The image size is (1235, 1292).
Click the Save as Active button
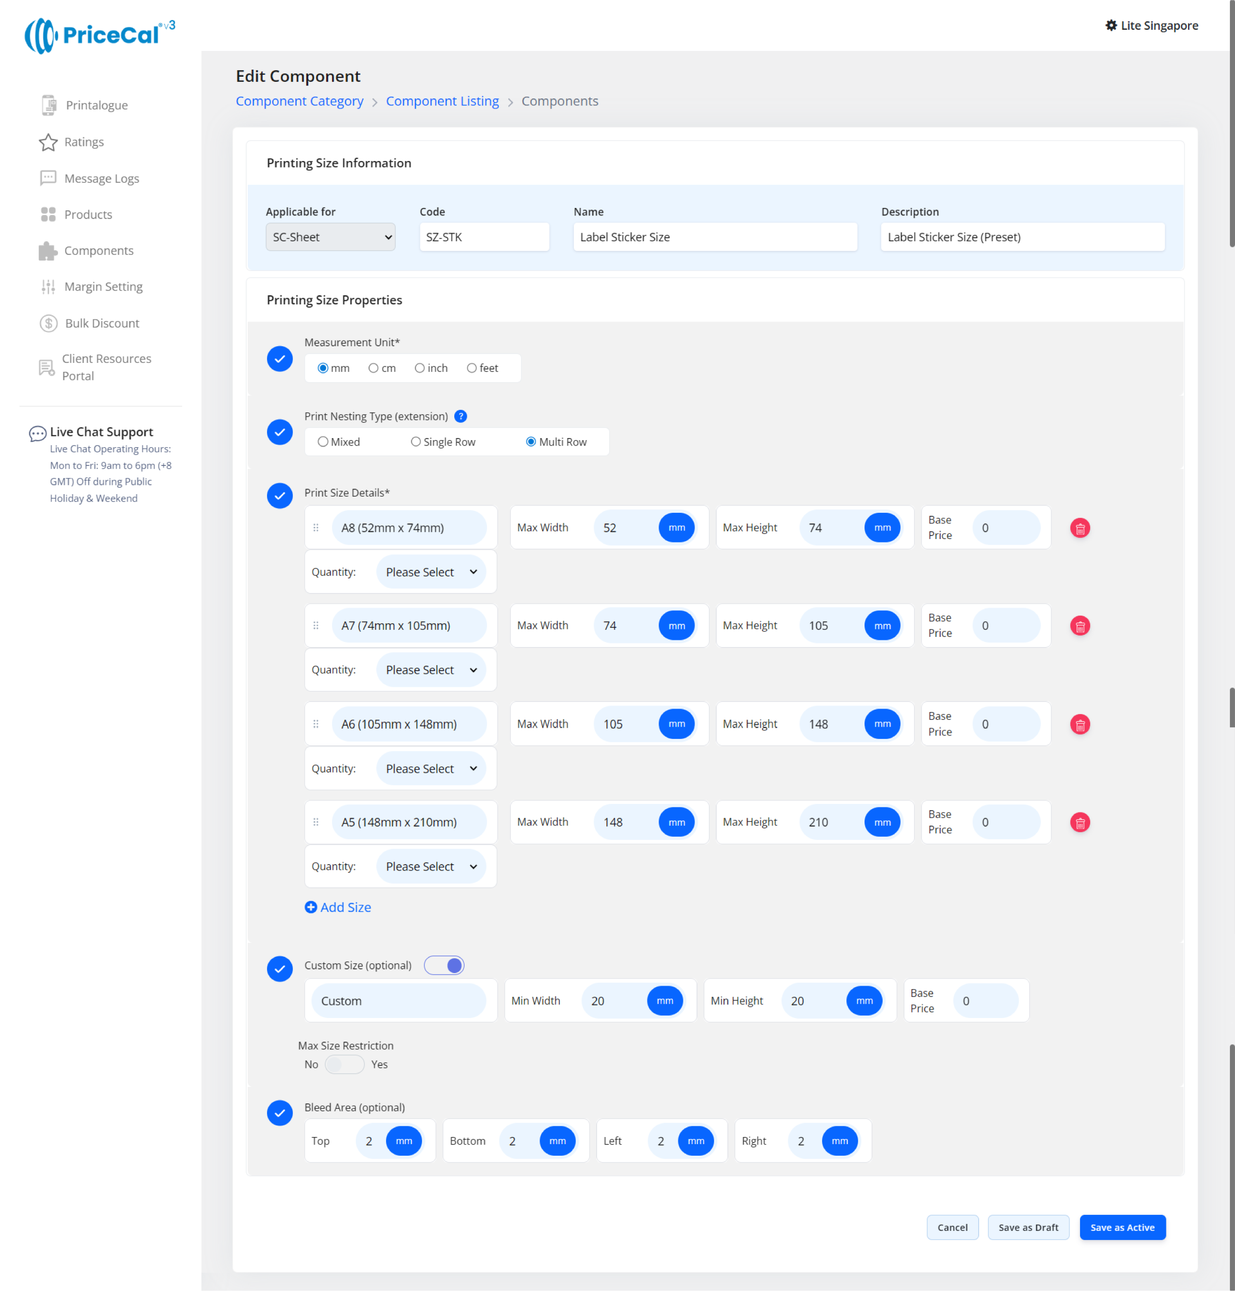pos(1122,1227)
